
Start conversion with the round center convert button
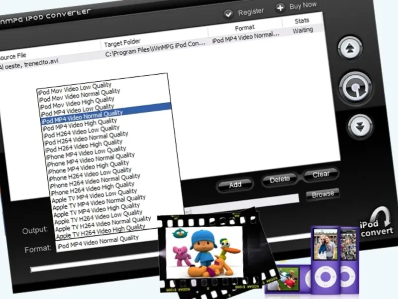pyautogui.click(x=356, y=88)
